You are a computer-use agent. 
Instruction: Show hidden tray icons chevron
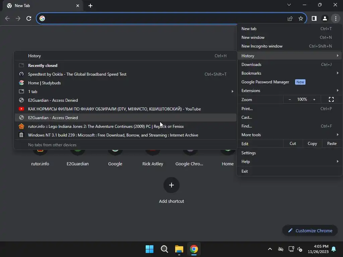click(x=270, y=249)
